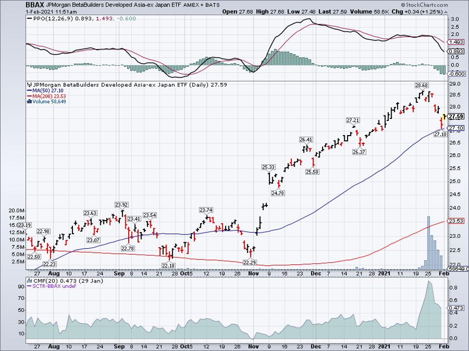The height and width of the screenshot is (351, 469).
Task: Click the "SCTR-BBAX undef" legend text
Action: tap(54, 286)
